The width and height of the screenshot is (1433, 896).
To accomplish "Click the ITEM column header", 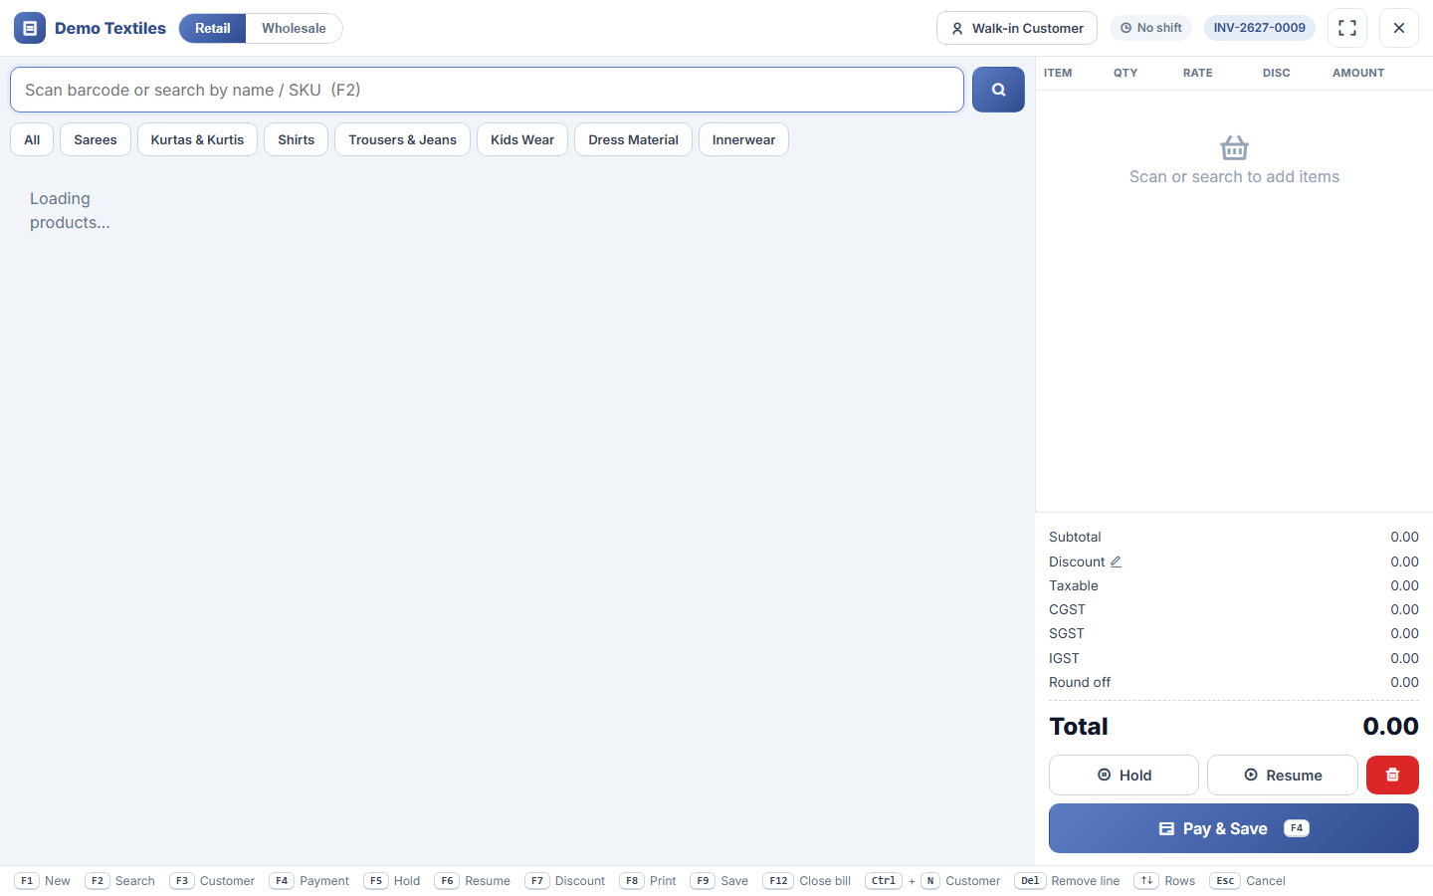I will pyautogui.click(x=1058, y=73).
